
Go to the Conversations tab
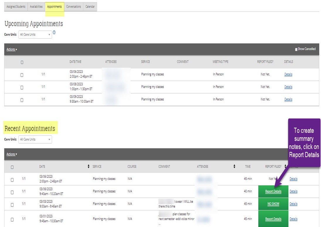click(74, 7)
